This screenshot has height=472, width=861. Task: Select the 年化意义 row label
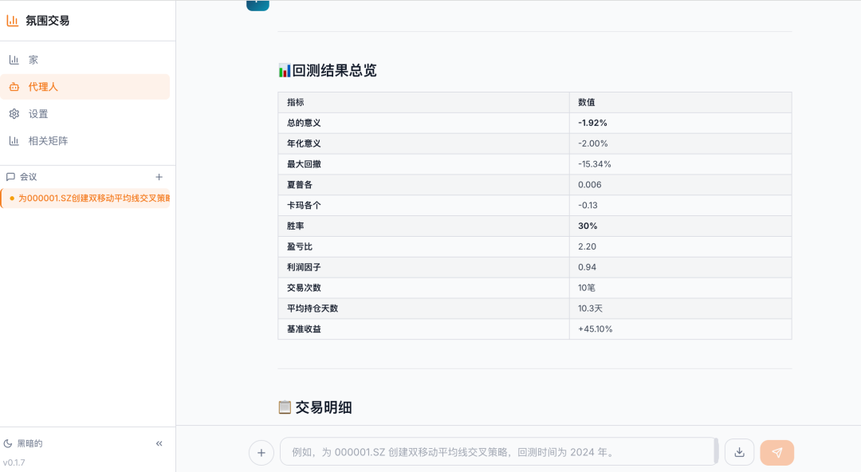tap(304, 144)
